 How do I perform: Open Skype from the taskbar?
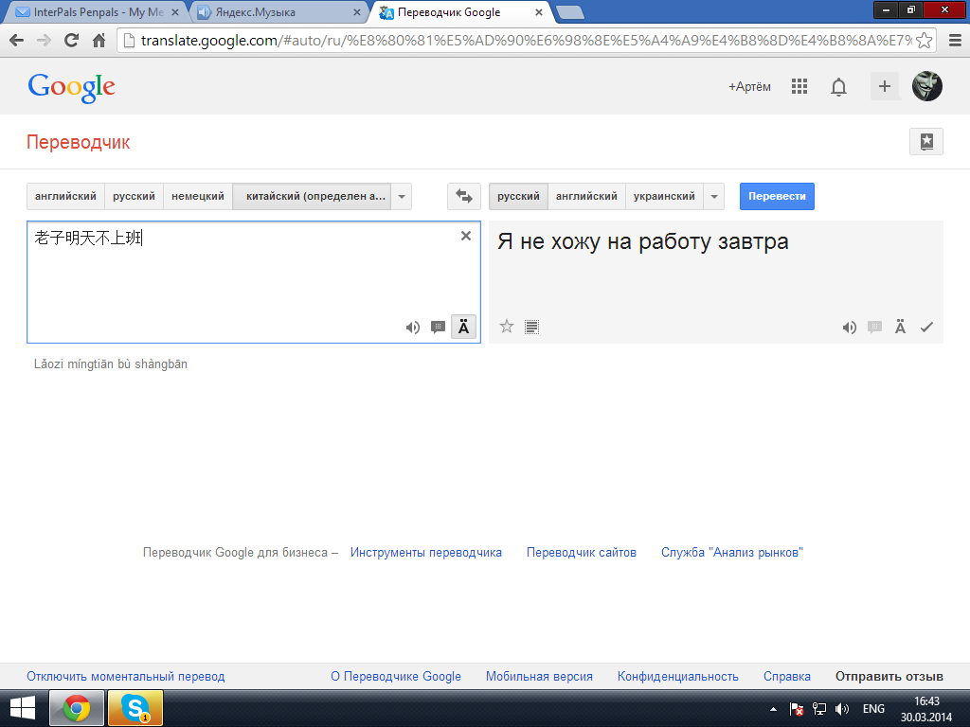tap(135, 708)
